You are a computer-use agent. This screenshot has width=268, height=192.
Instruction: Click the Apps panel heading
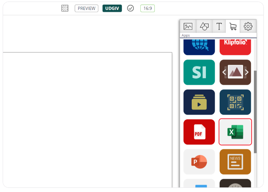(x=186, y=35)
